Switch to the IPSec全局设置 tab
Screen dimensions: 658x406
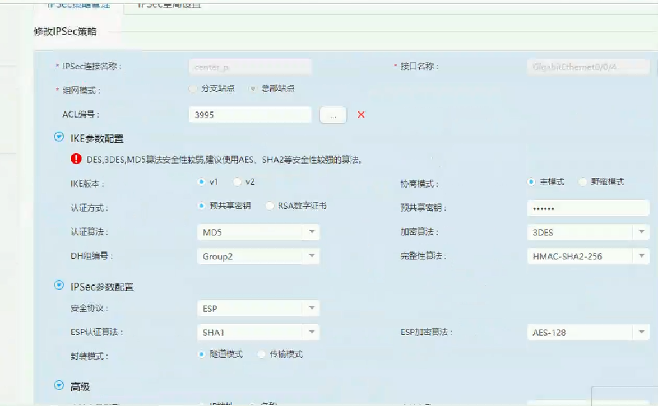[x=169, y=6]
